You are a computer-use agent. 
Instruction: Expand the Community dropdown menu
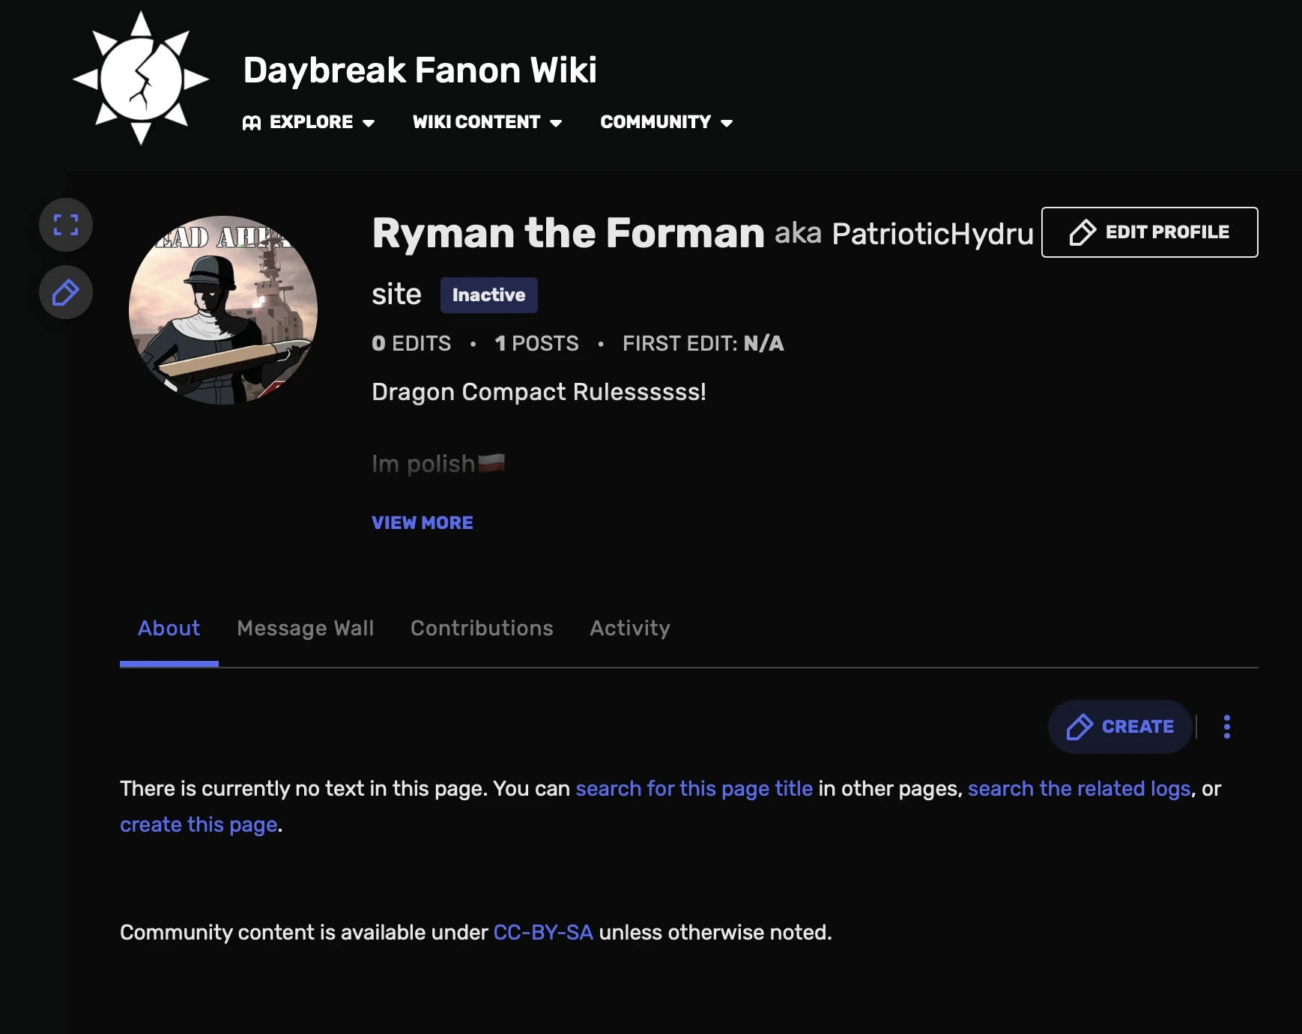pos(666,122)
